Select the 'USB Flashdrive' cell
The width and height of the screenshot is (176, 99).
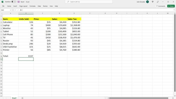coord(10,47)
